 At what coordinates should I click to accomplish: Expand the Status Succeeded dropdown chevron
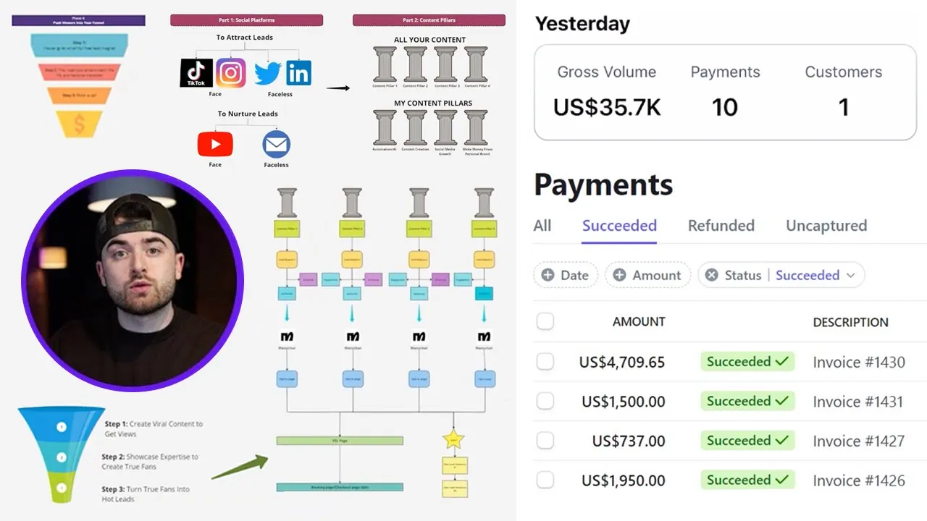click(x=851, y=275)
